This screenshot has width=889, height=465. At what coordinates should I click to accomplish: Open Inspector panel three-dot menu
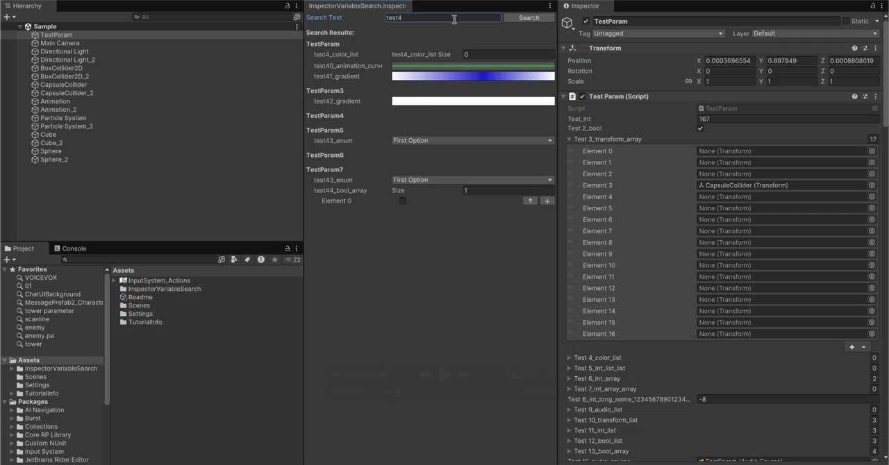(881, 6)
